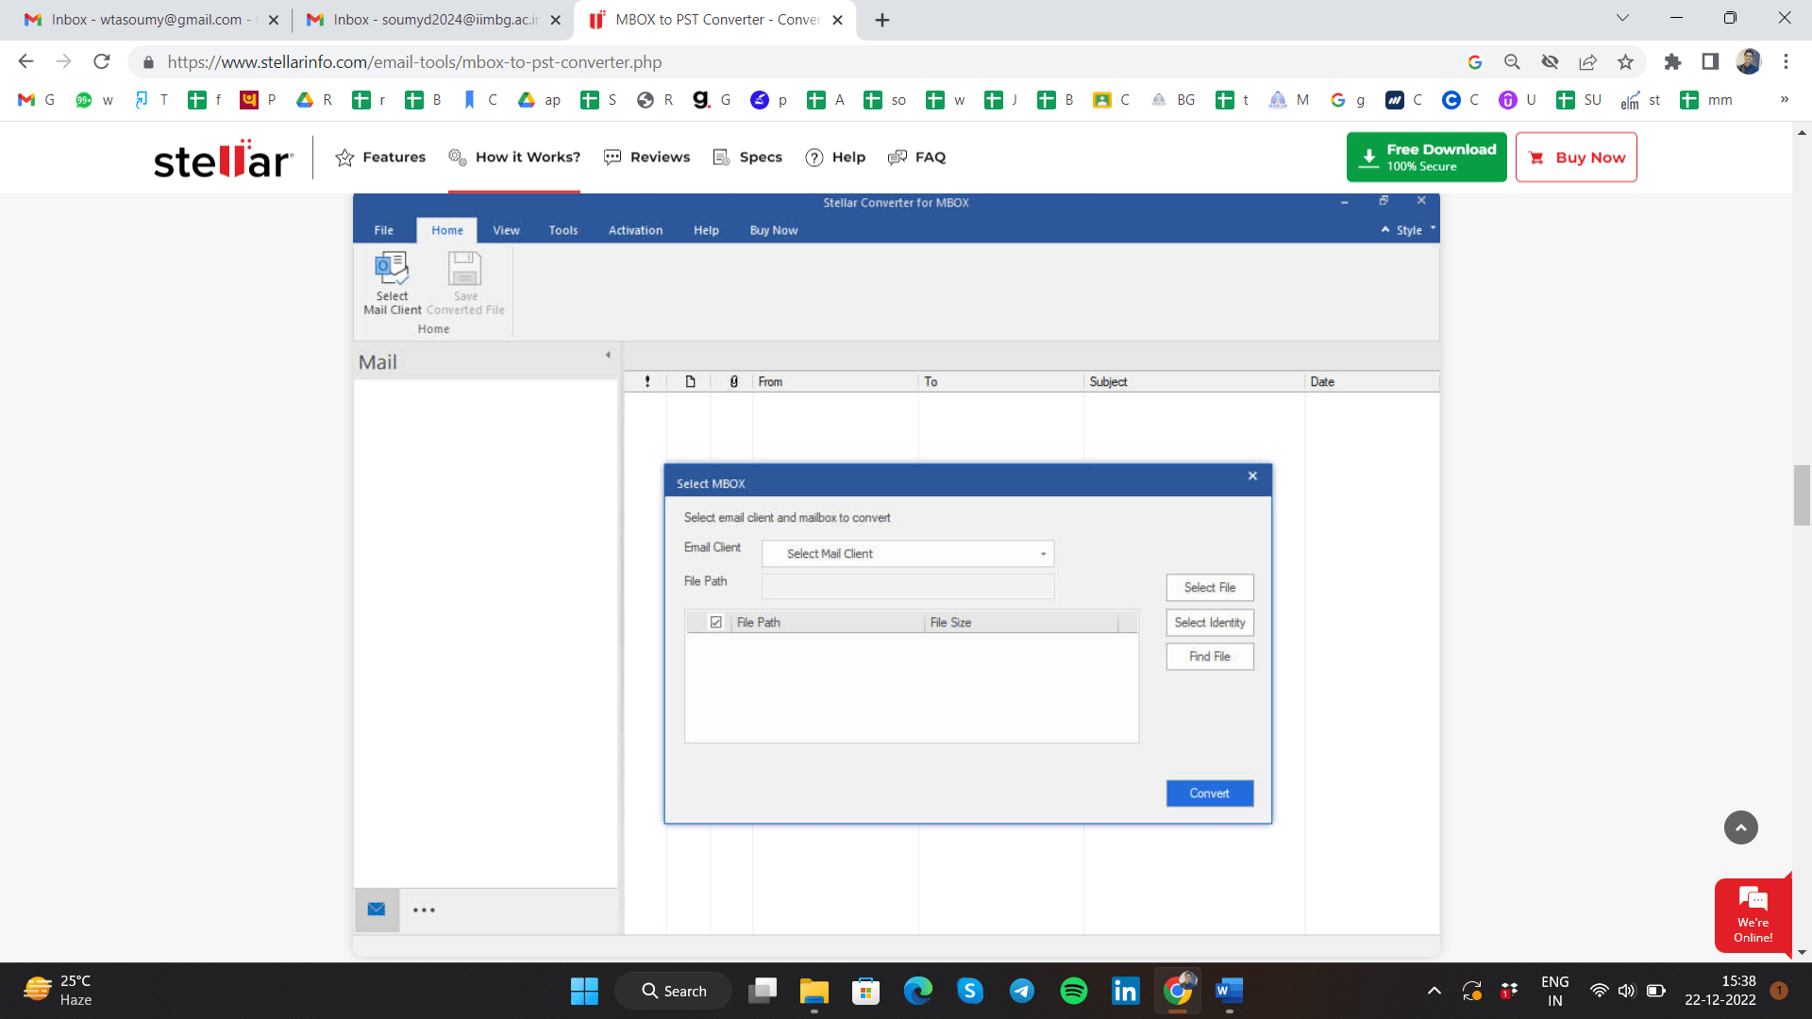Expand the bookmarks overflow chevron
The height and width of the screenshot is (1019, 1812).
click(1784, 100)
